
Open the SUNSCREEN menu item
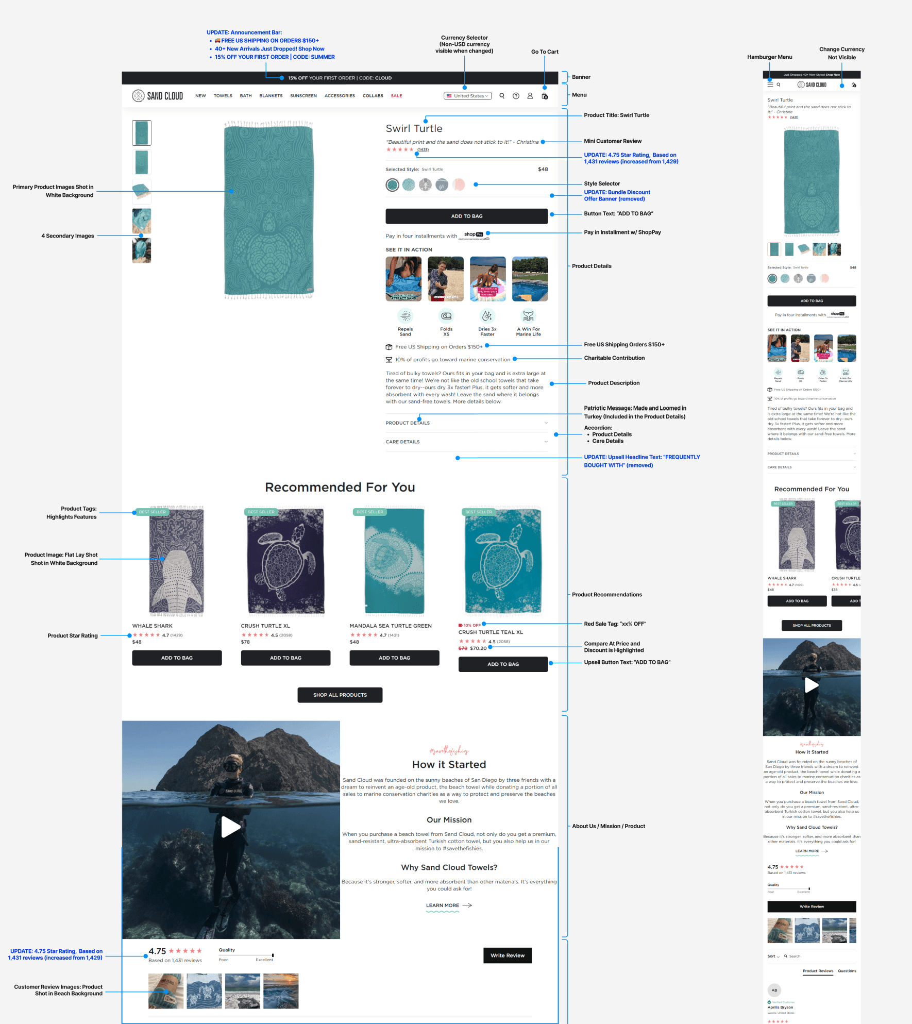tap(303, 96)
